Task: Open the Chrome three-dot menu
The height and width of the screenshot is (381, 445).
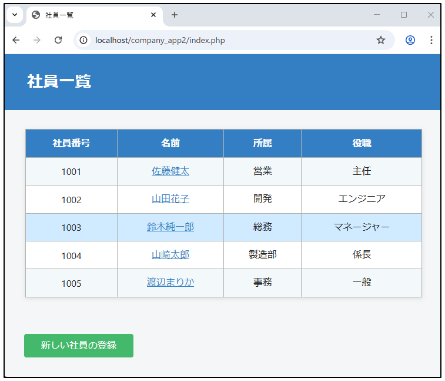Action: 431,40
